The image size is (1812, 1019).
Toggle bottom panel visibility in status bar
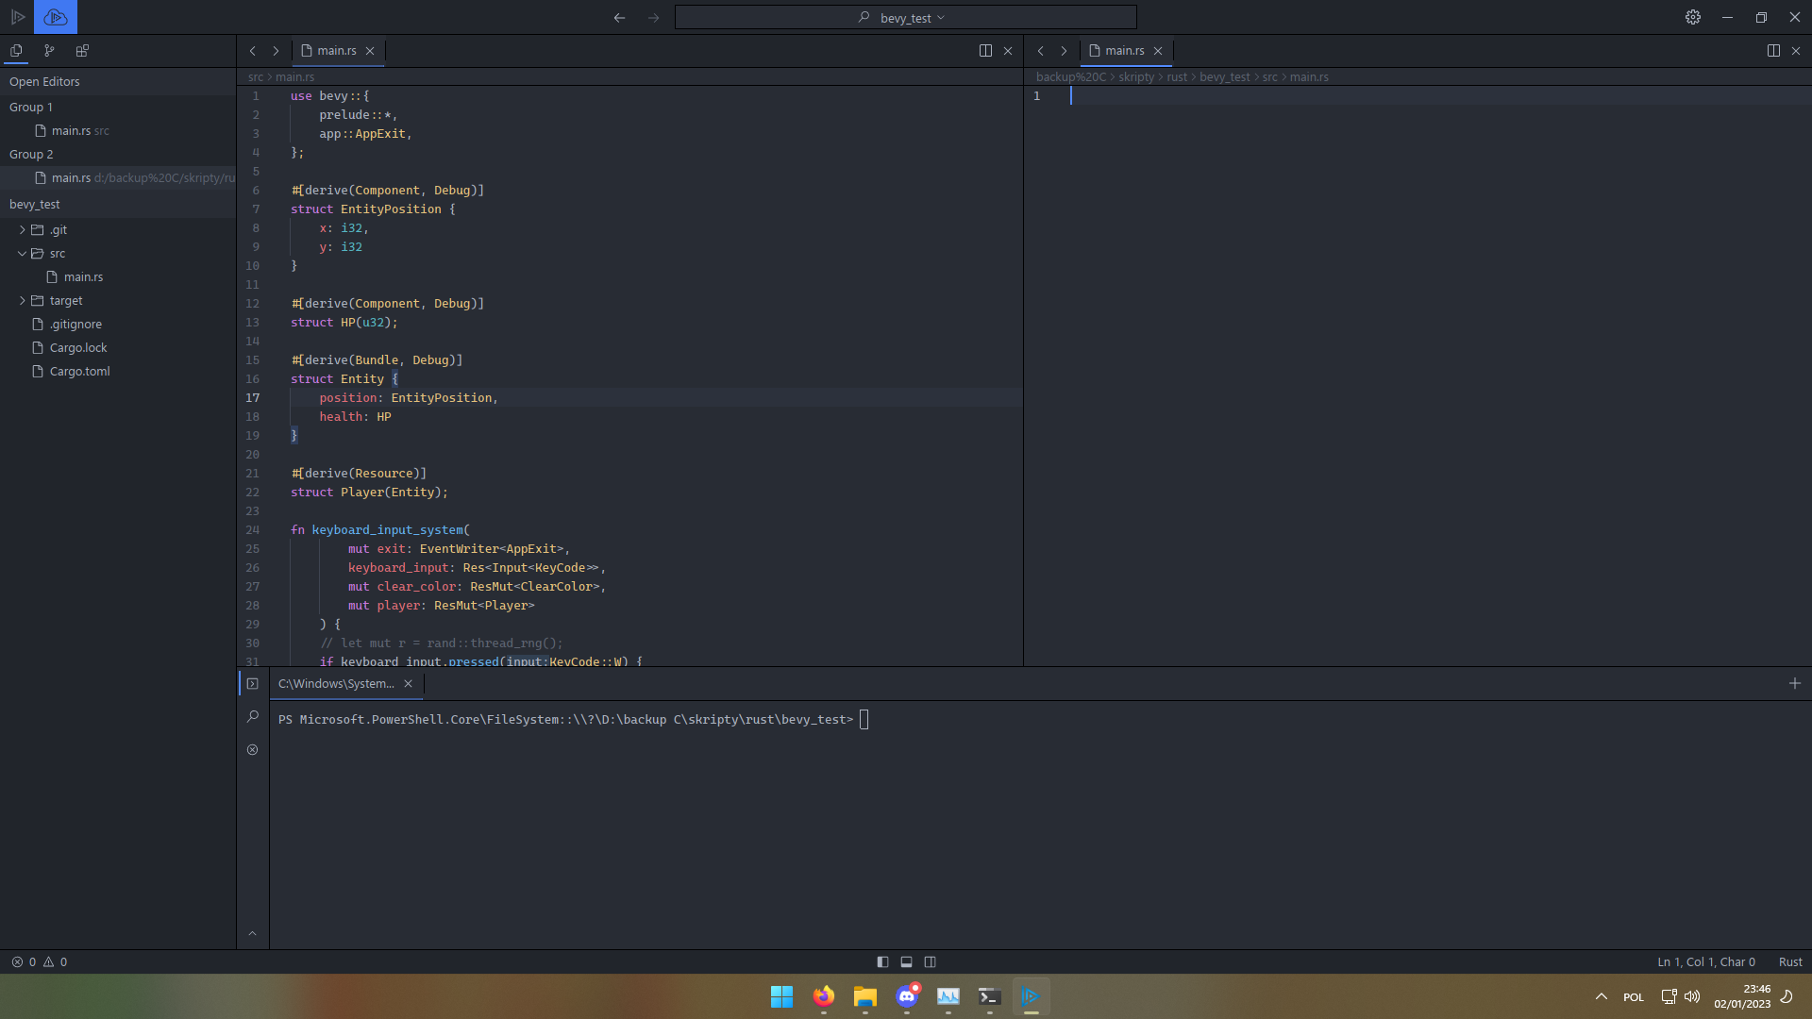tap(906, 961)
